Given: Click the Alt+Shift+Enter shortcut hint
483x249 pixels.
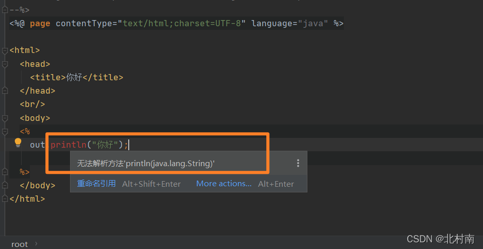Looking at the screenshot, I should (x=151, y=184).
